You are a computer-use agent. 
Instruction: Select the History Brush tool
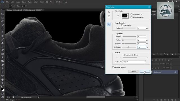tap(3, 47)
